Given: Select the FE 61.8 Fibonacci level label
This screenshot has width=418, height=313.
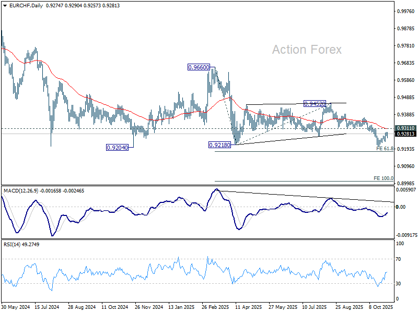Looking at the screenshot, I should point(385,149).
